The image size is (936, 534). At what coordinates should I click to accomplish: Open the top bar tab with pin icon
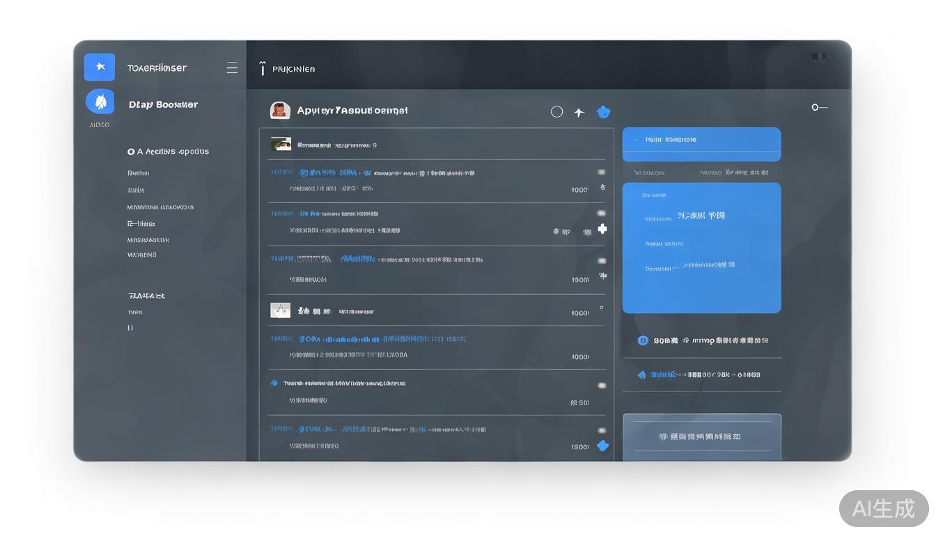click(x=287, y=69)
